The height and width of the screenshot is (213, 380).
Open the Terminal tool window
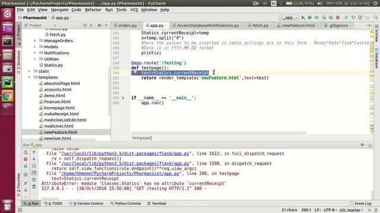point(156,204)
